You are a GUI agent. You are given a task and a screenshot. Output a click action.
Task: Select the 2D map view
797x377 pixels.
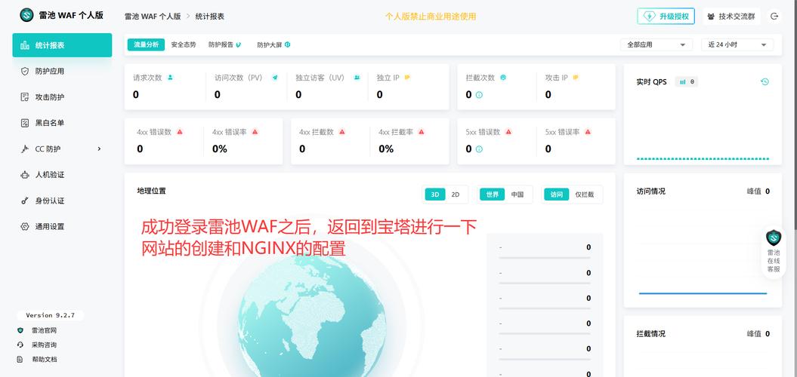[456, 195]
